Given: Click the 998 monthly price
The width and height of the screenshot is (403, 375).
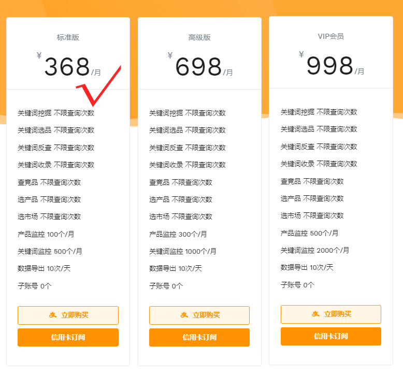Looking at the screenshot, I should tap(329, 66).
